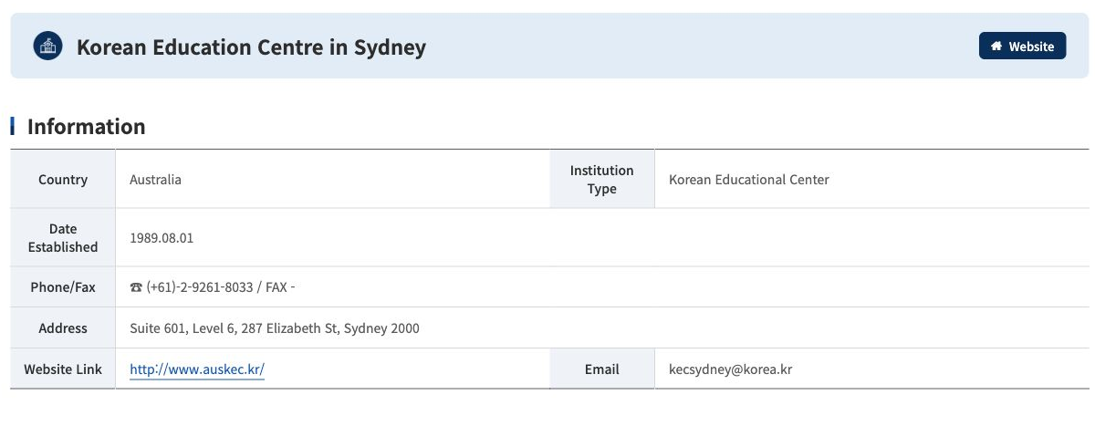1095x447 pixels.
Task: Select the email kecsydney@korea.kr
Action: coord(730,369)
